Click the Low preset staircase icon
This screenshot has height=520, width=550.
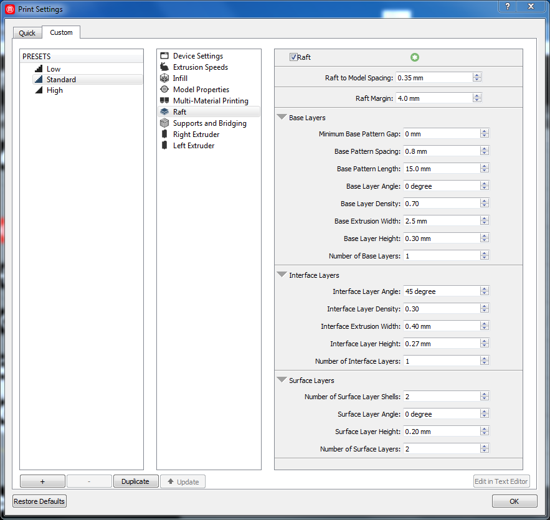coord(39,69)
